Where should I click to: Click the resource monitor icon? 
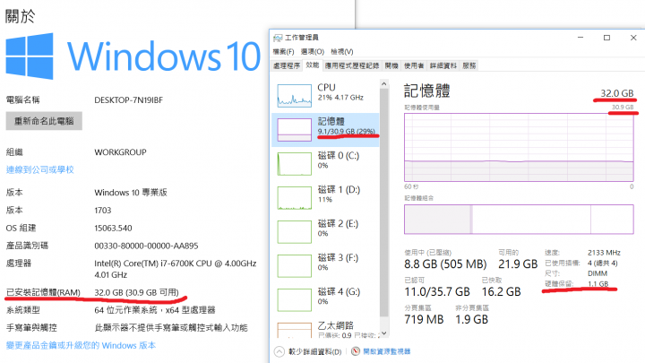click(356, 351)
